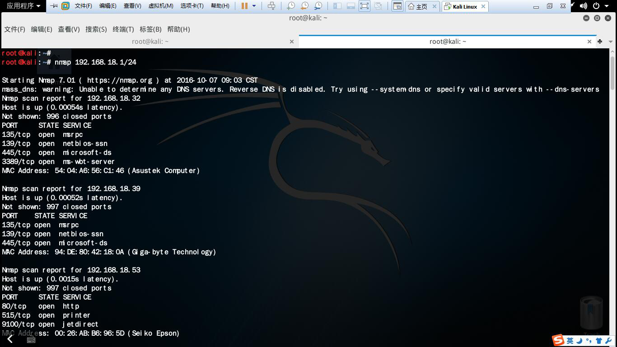This screenshot has width=617, height=347.
Task: Click the Send Ctrl+Alt+Del toolbar icon
Action: coord(271,6)
